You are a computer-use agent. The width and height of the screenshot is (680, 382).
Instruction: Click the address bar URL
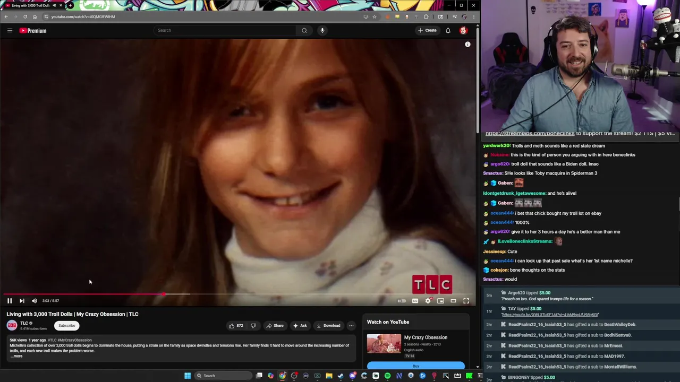(83, 16)
